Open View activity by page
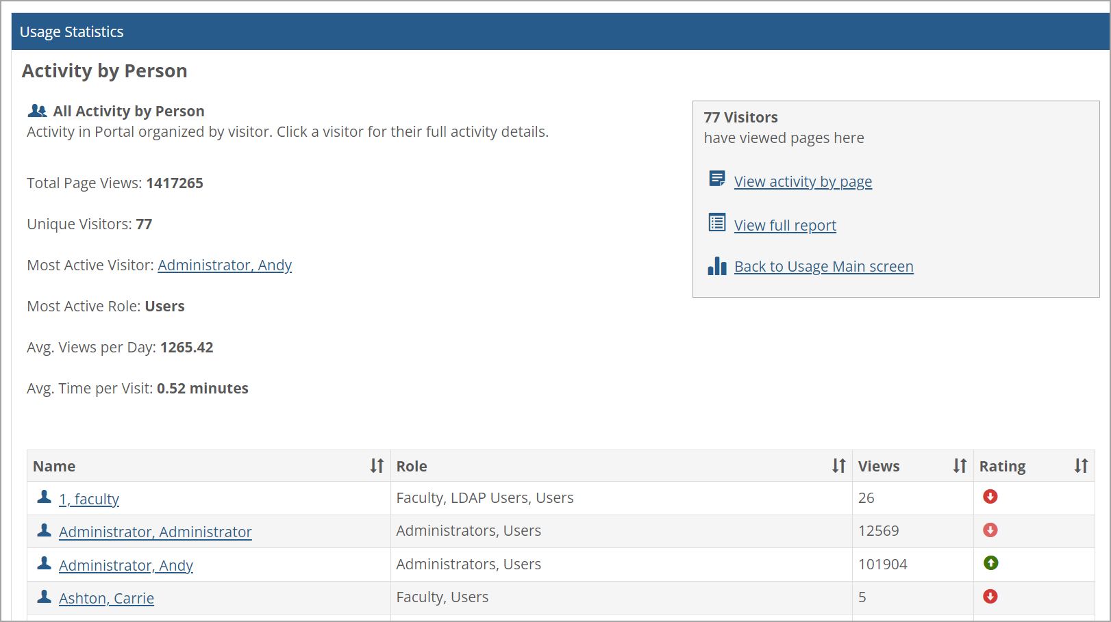Image resolution: width=1111 pixels, height=622 pixels. click(803, 181)
